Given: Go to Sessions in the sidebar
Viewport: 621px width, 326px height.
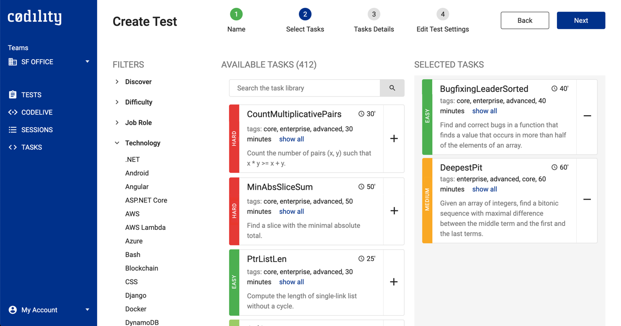Looking at the screenshot, I should [36, 130].
